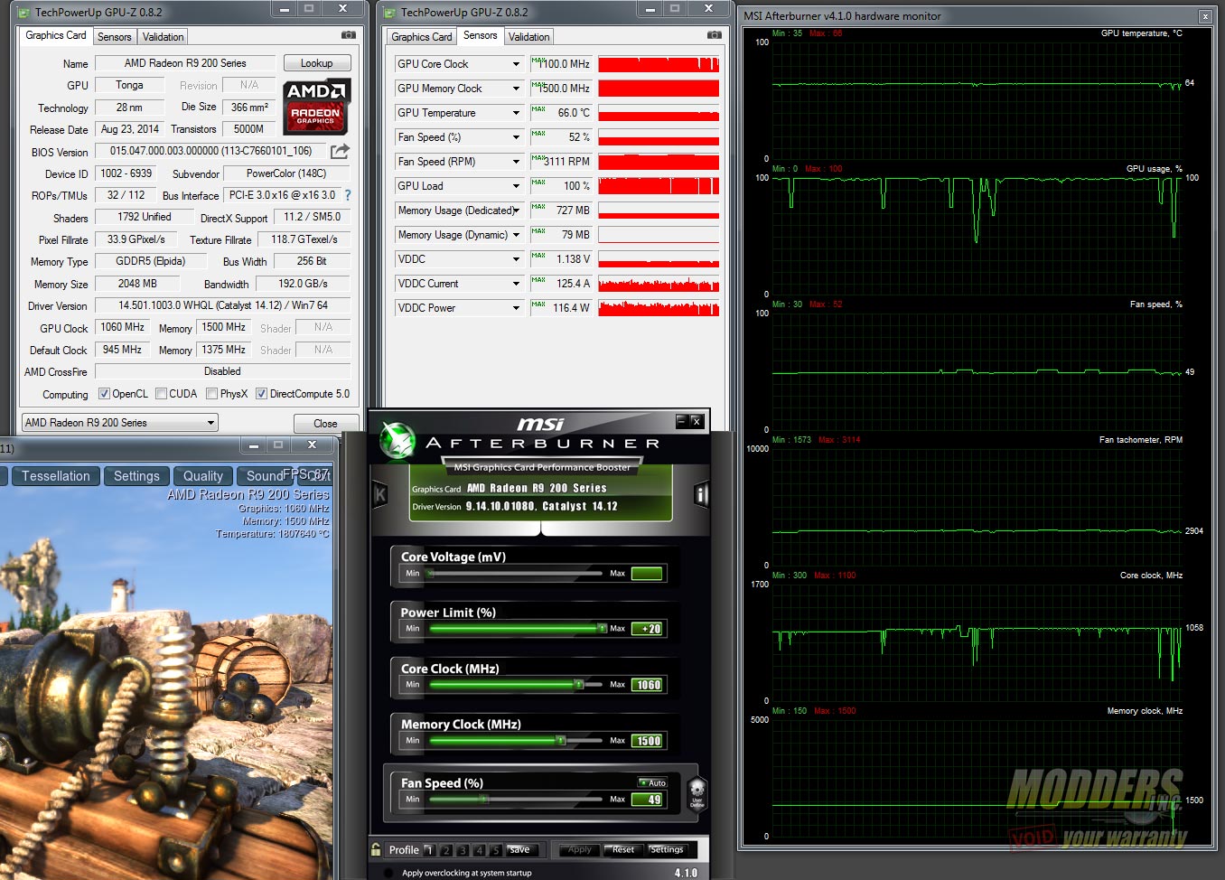Switch to Graphics Card tab in Sensors GPU-Z window
The width and height of the screenshot is (1225, 880).
[x=422, y=37]
